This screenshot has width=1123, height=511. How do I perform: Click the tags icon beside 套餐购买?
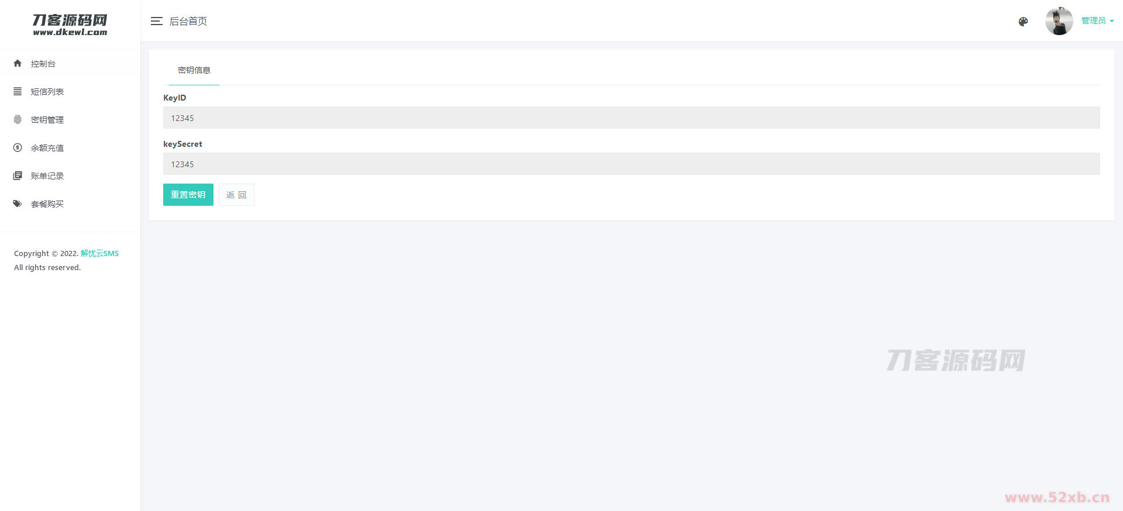tap(18, 203)
